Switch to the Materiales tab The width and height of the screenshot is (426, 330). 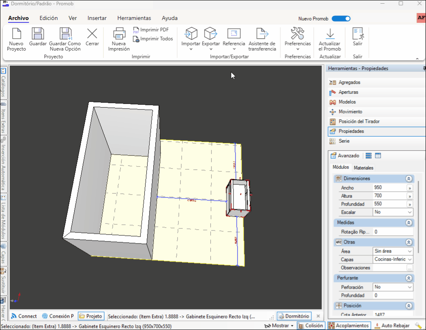click(363, 168)
